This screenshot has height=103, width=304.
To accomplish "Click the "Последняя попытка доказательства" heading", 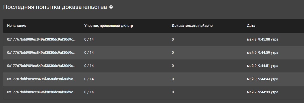I will 55,7.
